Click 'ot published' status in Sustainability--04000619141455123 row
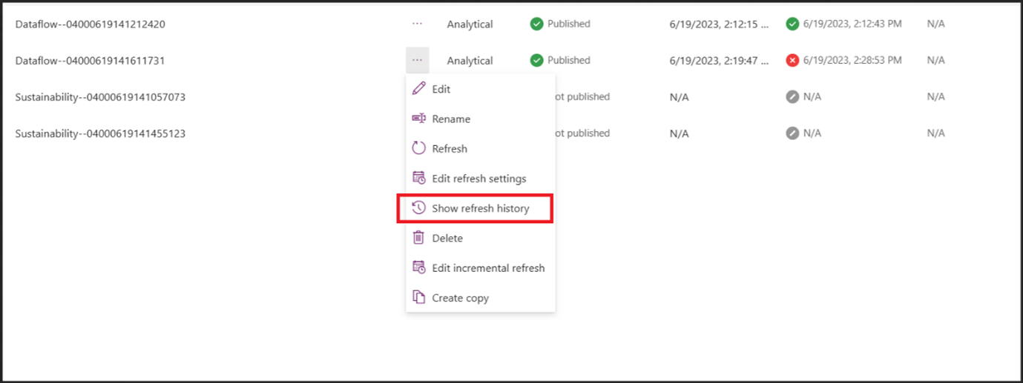 (x=582, y=133)
